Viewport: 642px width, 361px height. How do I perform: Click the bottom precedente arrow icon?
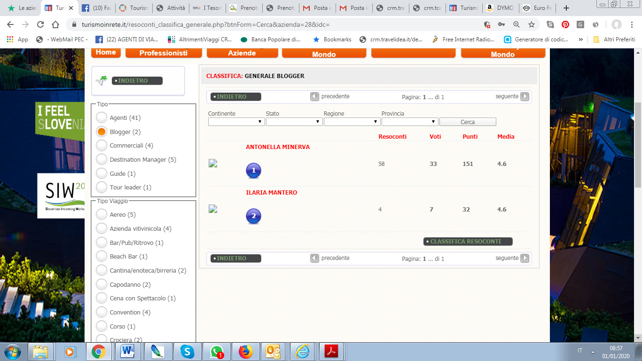(x=314, y=258)
